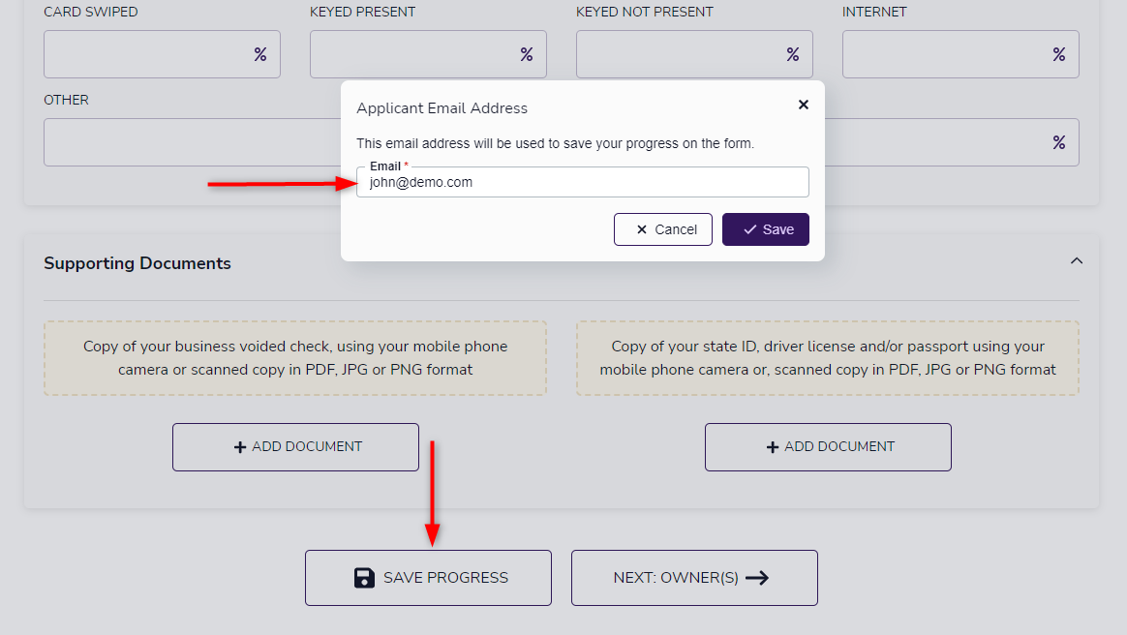Click plus icon for voided check document
1127x635 pixels.
(240, 447)
